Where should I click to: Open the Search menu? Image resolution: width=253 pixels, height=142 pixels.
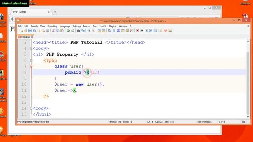[34, 26]
